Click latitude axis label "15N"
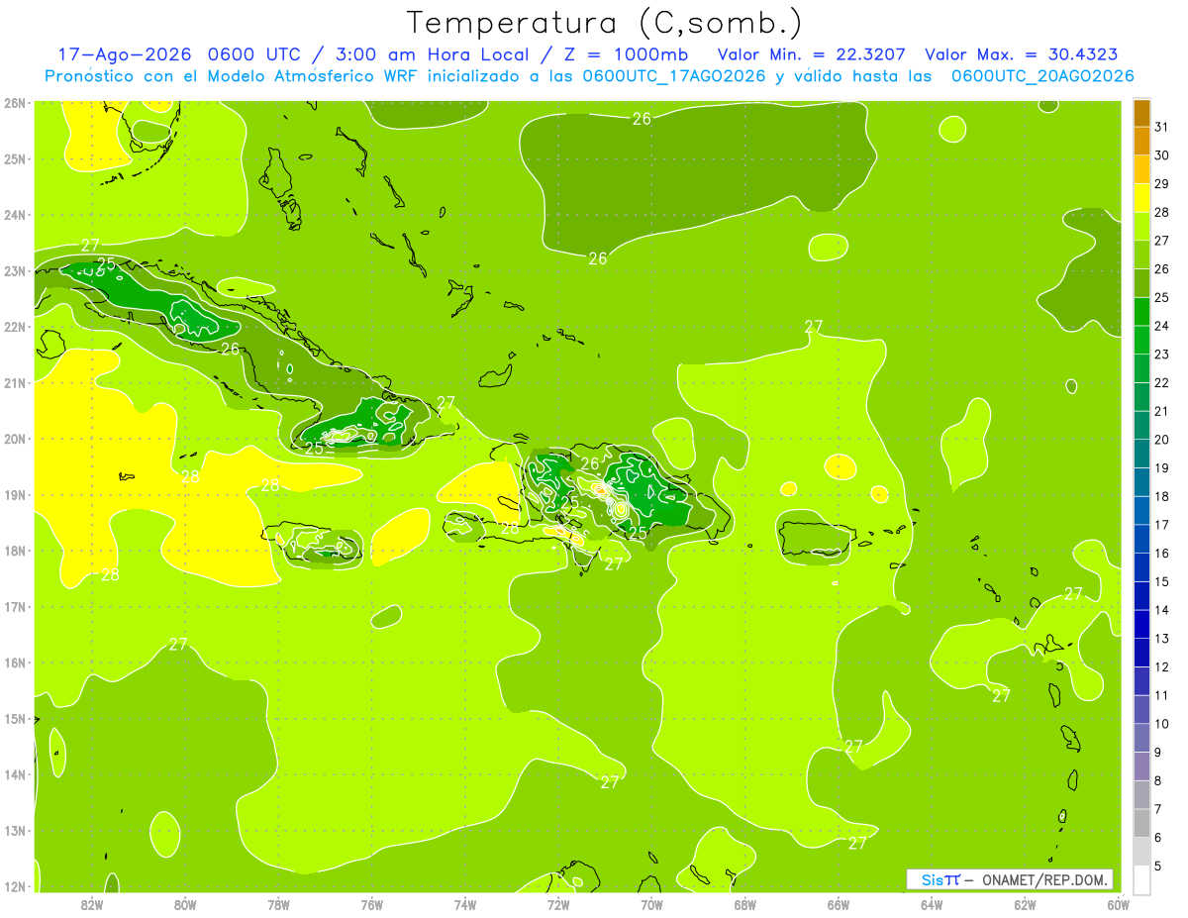1188x918 pixels. coord(15,719)
